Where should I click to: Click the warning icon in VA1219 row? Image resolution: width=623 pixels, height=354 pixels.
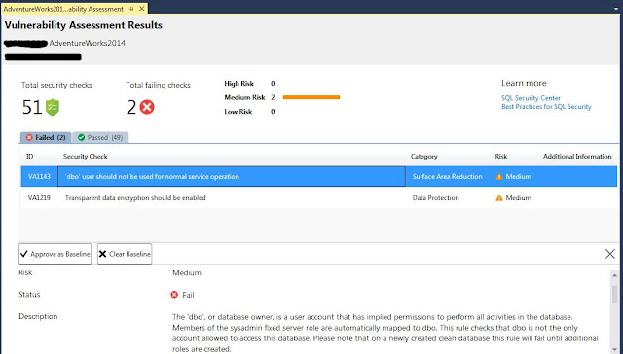point(499,198)
